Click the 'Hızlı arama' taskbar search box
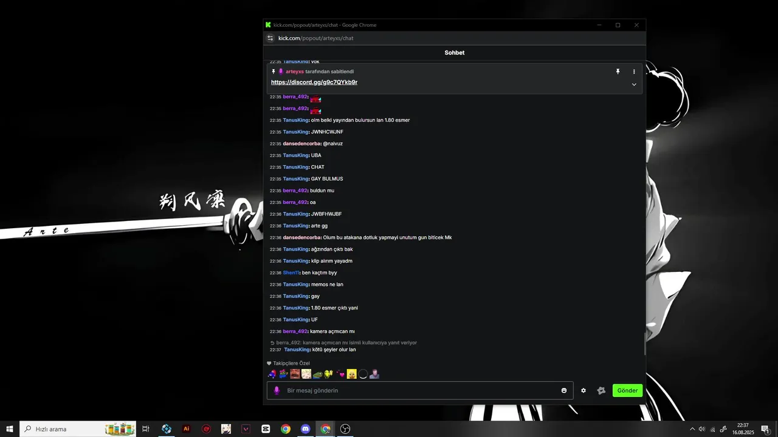This screenshot has height=437, width=778. 79,429
